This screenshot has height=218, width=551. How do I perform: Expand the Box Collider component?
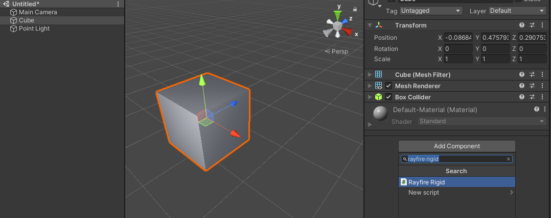pyautogui.click(x=370, y=97)
